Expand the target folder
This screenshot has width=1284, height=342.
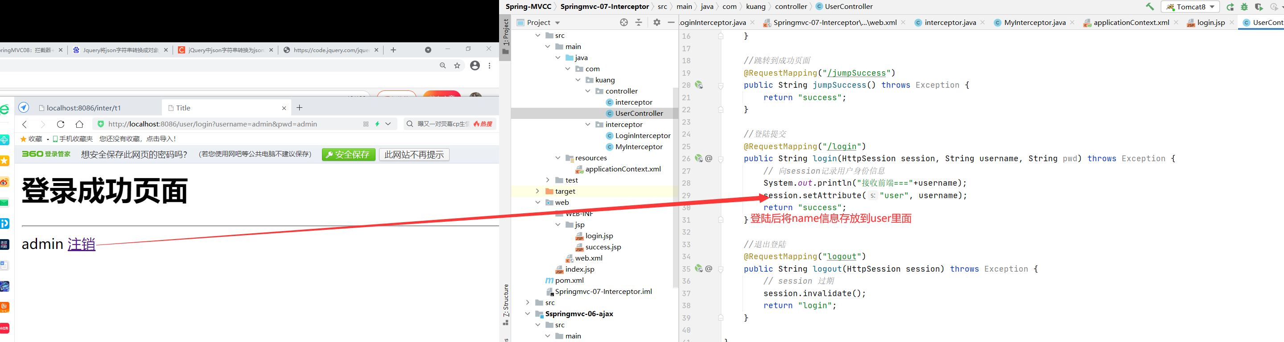pyautogui.click(x=537, y=191)
